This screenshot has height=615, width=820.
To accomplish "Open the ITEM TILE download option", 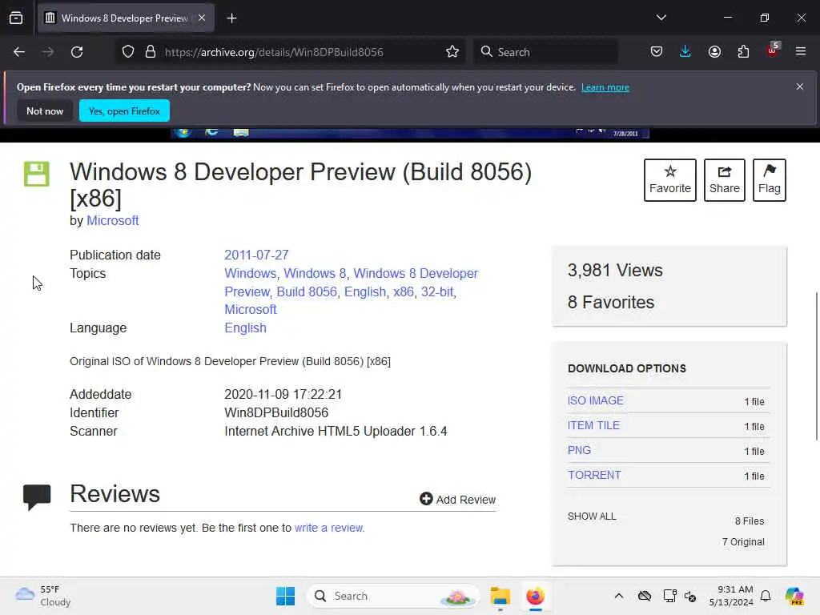I will (x=593, y=426).
